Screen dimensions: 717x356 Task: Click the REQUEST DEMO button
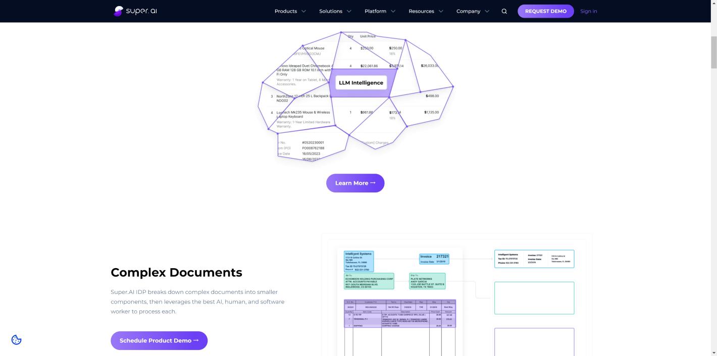546,11
